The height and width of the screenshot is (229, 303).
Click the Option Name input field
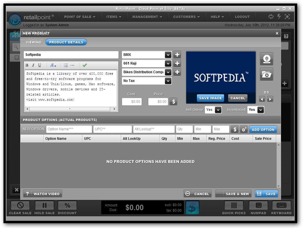point(69,129)
